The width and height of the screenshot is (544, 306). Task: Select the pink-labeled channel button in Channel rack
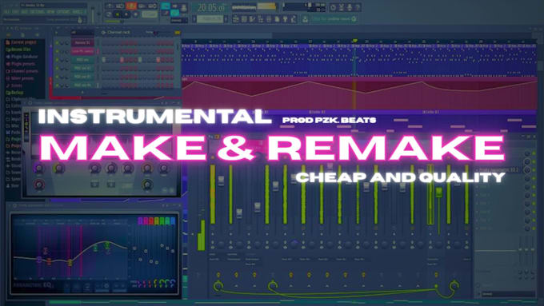[82, 51]
